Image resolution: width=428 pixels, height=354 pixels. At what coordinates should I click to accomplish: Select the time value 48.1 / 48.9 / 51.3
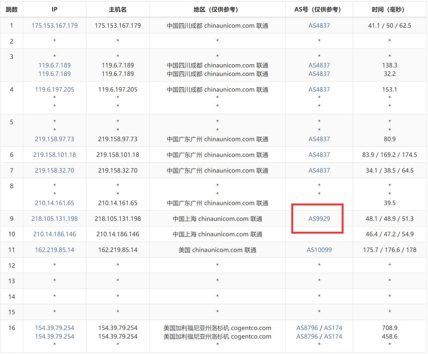[390, 219]
